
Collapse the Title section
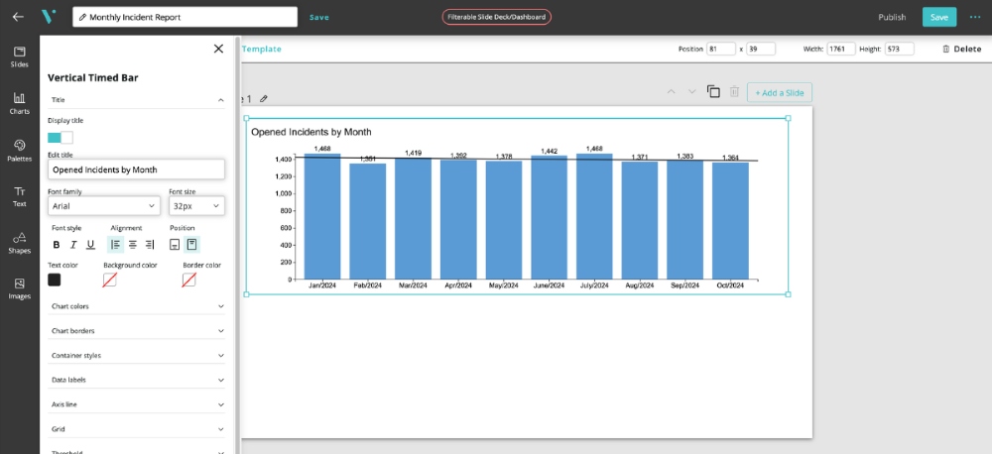pyautogui.click(x=136, y=99)
